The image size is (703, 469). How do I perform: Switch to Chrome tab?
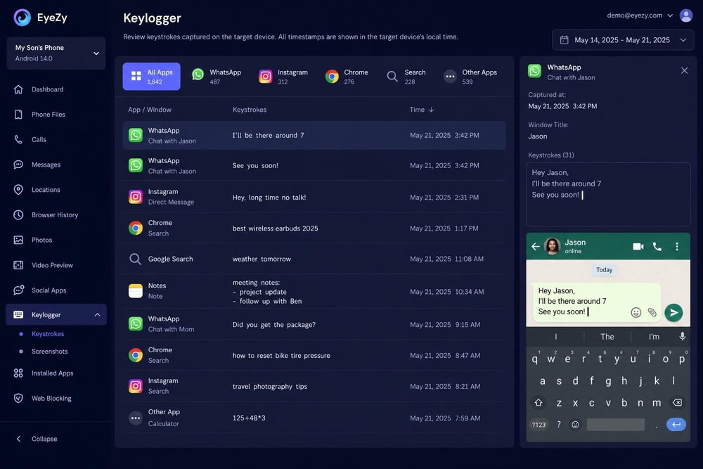tap(347, 76)
